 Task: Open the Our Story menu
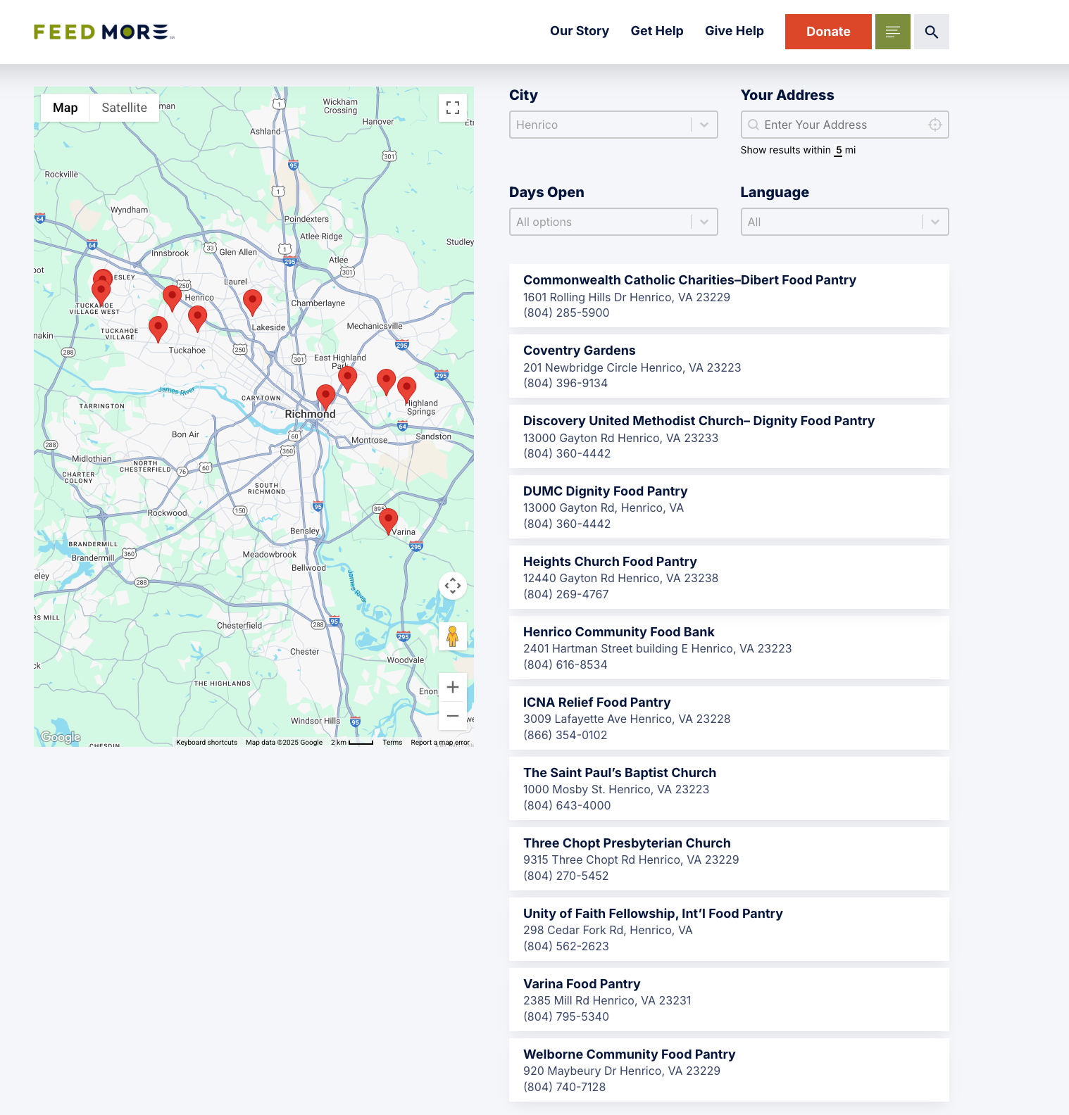point(579,31)
